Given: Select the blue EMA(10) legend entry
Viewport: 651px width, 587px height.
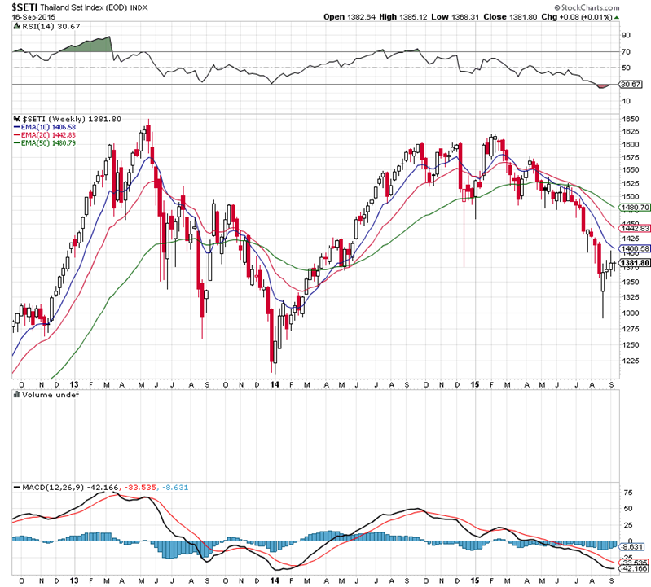Looking at the screenshot, I should tap(47, 127).
